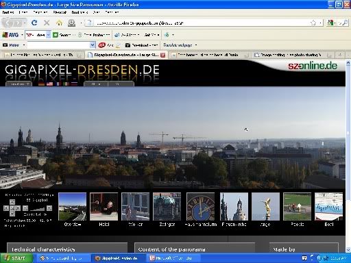
Task: Open the Bookmarks menu
Action: [x=80, y=12]
